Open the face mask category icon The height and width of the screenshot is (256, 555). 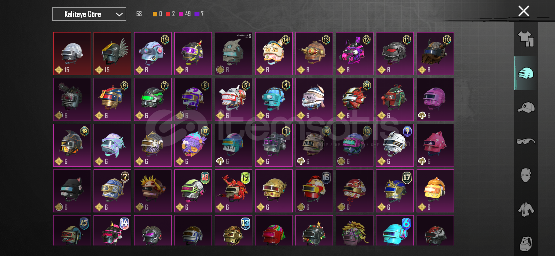tap(526, 175)
